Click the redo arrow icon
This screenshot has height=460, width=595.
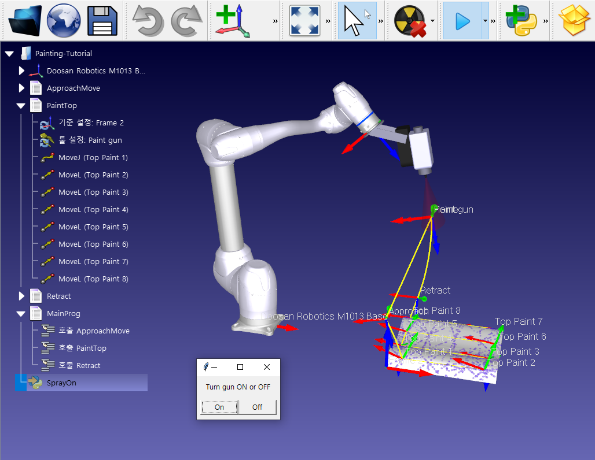[x=186, y=21]
